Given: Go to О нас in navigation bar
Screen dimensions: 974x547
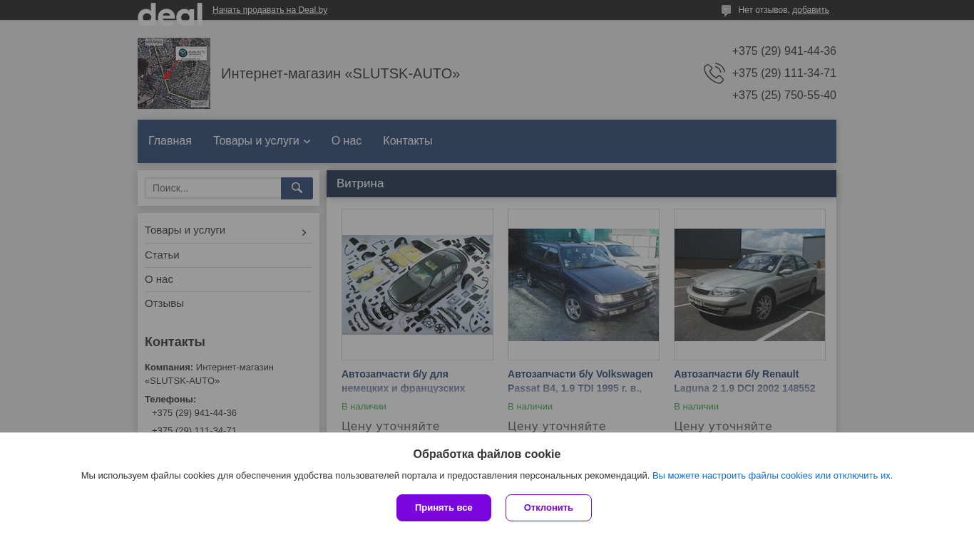Looking at the screenshot, I should click(x=347, y=141).
